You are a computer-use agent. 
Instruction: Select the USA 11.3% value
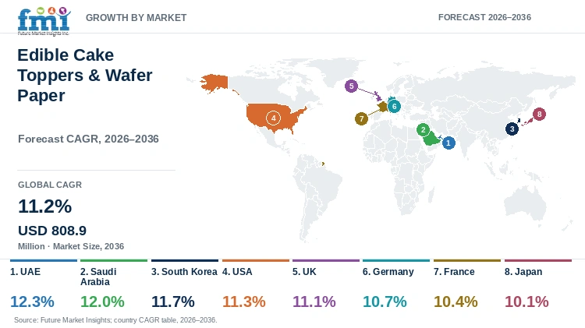pyautogui.click(x=244, y=302)
